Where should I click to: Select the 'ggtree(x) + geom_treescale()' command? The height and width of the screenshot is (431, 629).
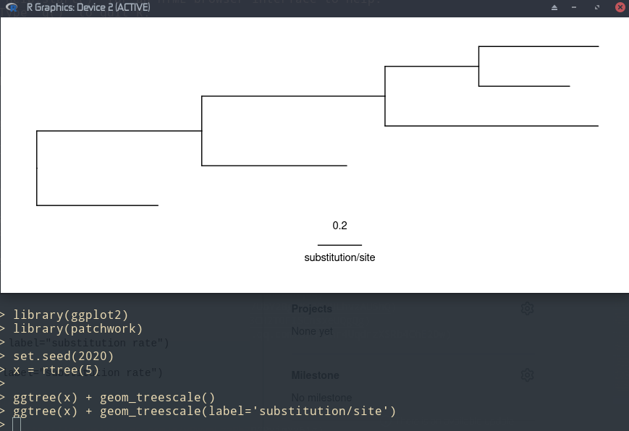pyautogui.click(x=113, y=397)
